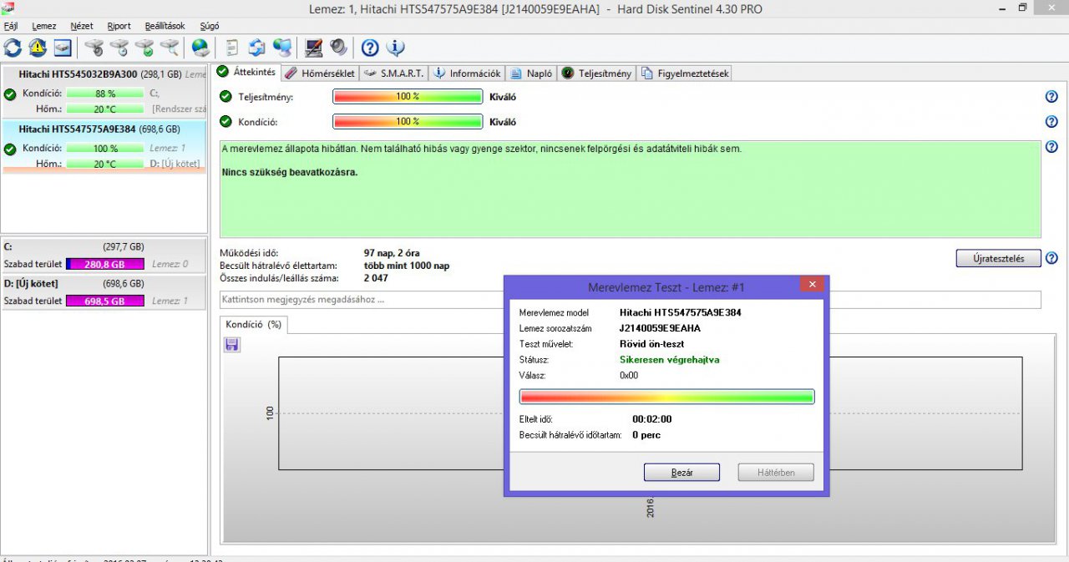Click the floppy save icon above chart
Viewport: 1069px width, 562px height.
click(232, 345)
